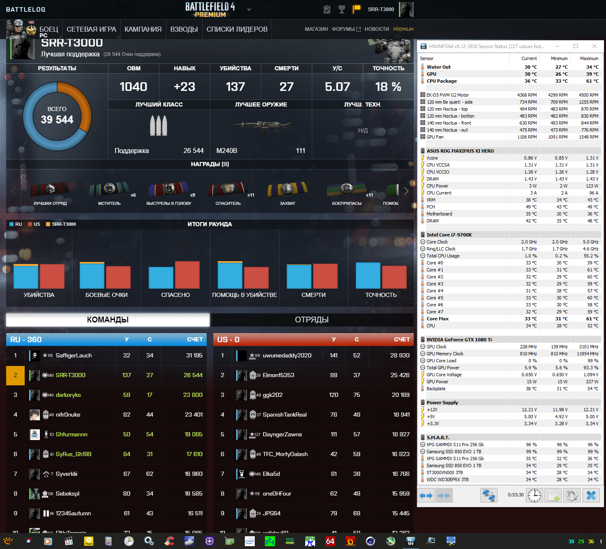Open player uwumedaddy2020's profile
Image resolution: width=606 pixels, height=549 pixels.
coord(287,355)
